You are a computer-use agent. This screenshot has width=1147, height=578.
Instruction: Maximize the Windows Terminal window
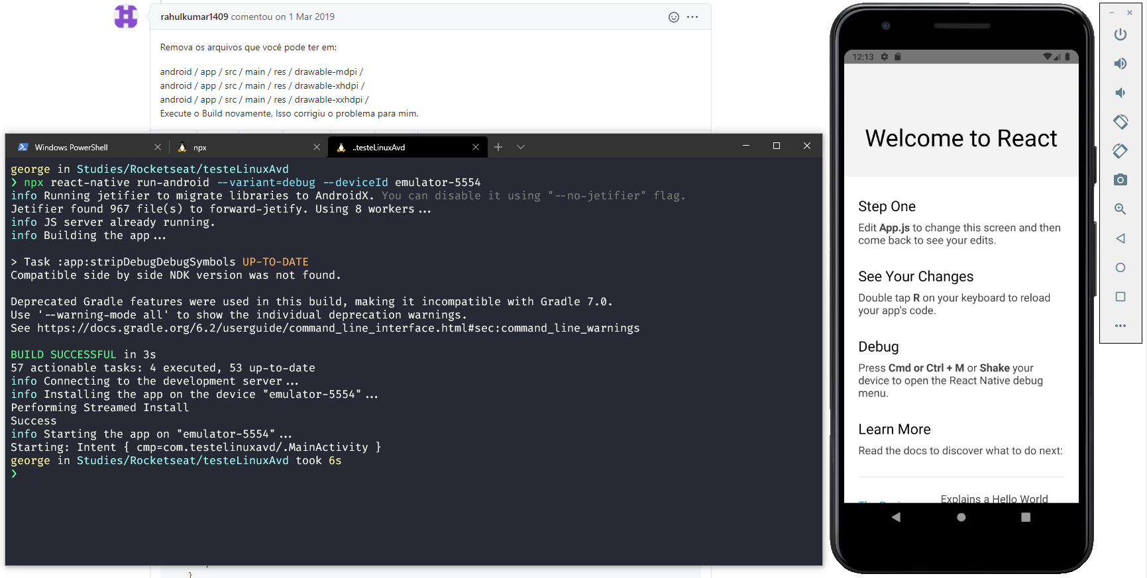(x=776, y=146)
